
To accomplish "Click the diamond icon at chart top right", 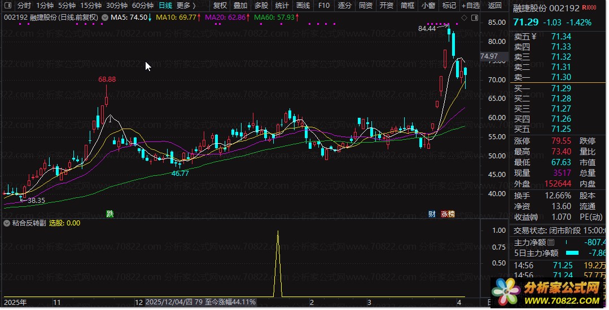I will click(x=464, y=18).
